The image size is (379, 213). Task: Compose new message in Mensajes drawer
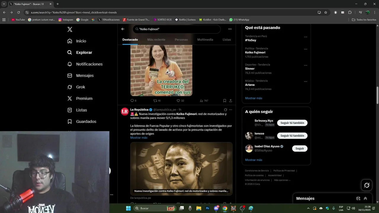358,199
